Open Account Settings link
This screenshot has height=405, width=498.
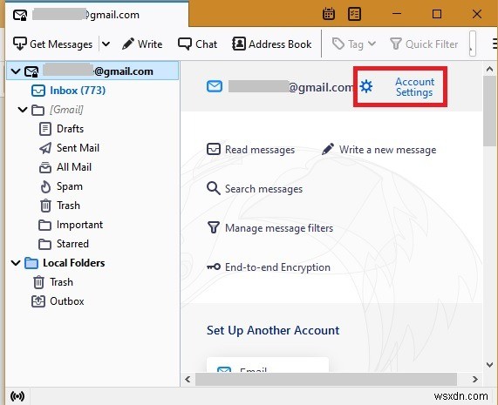414,86
